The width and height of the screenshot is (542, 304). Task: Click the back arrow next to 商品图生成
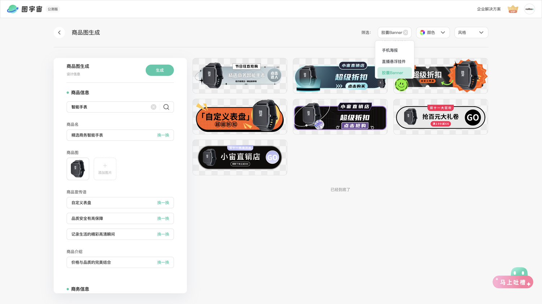(x=59, y=32)
